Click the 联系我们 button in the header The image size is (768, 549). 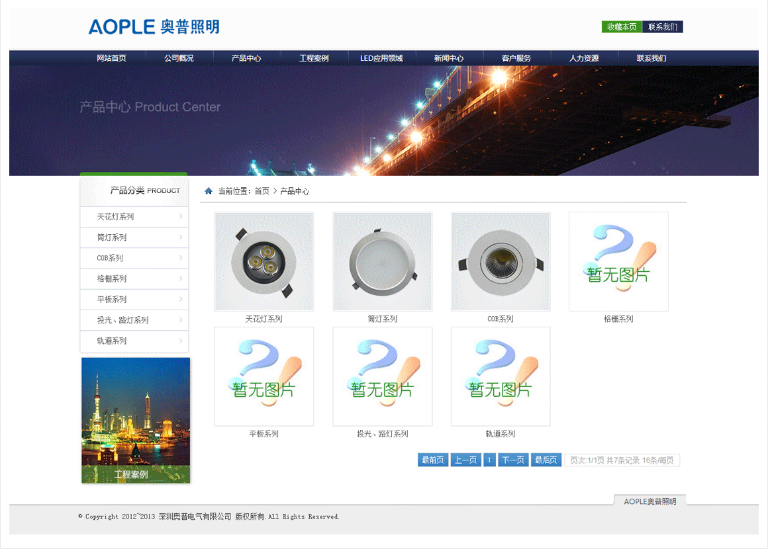pos(663,27)
